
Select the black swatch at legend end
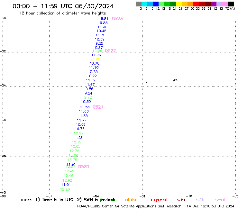pyautogui.click(x=231, y=4)
